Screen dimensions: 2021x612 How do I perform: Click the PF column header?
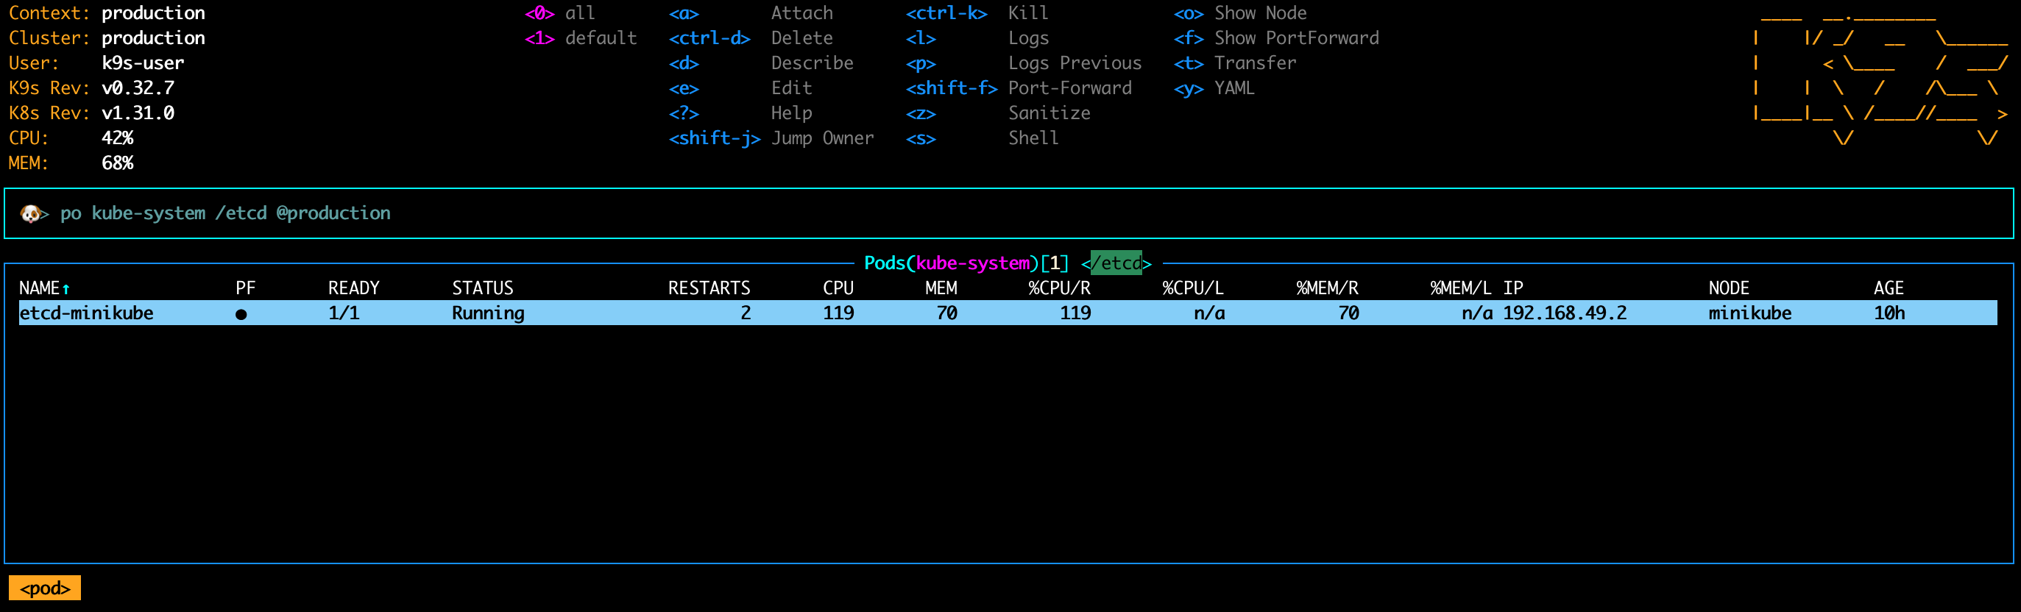[246, 289]
